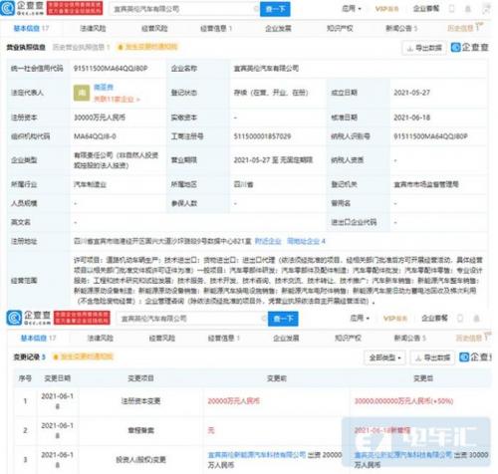498x474 pixels.
Task: Click the underlined 所属行业 label
Action: [x=24, y=184]
